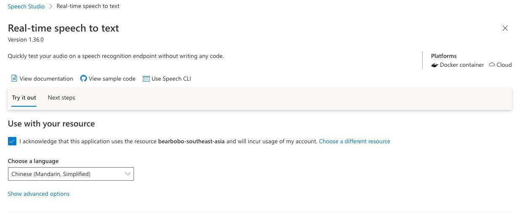Switch to the Next steps tab
This screenshot has height=213, width=518.
pos(61,97)
